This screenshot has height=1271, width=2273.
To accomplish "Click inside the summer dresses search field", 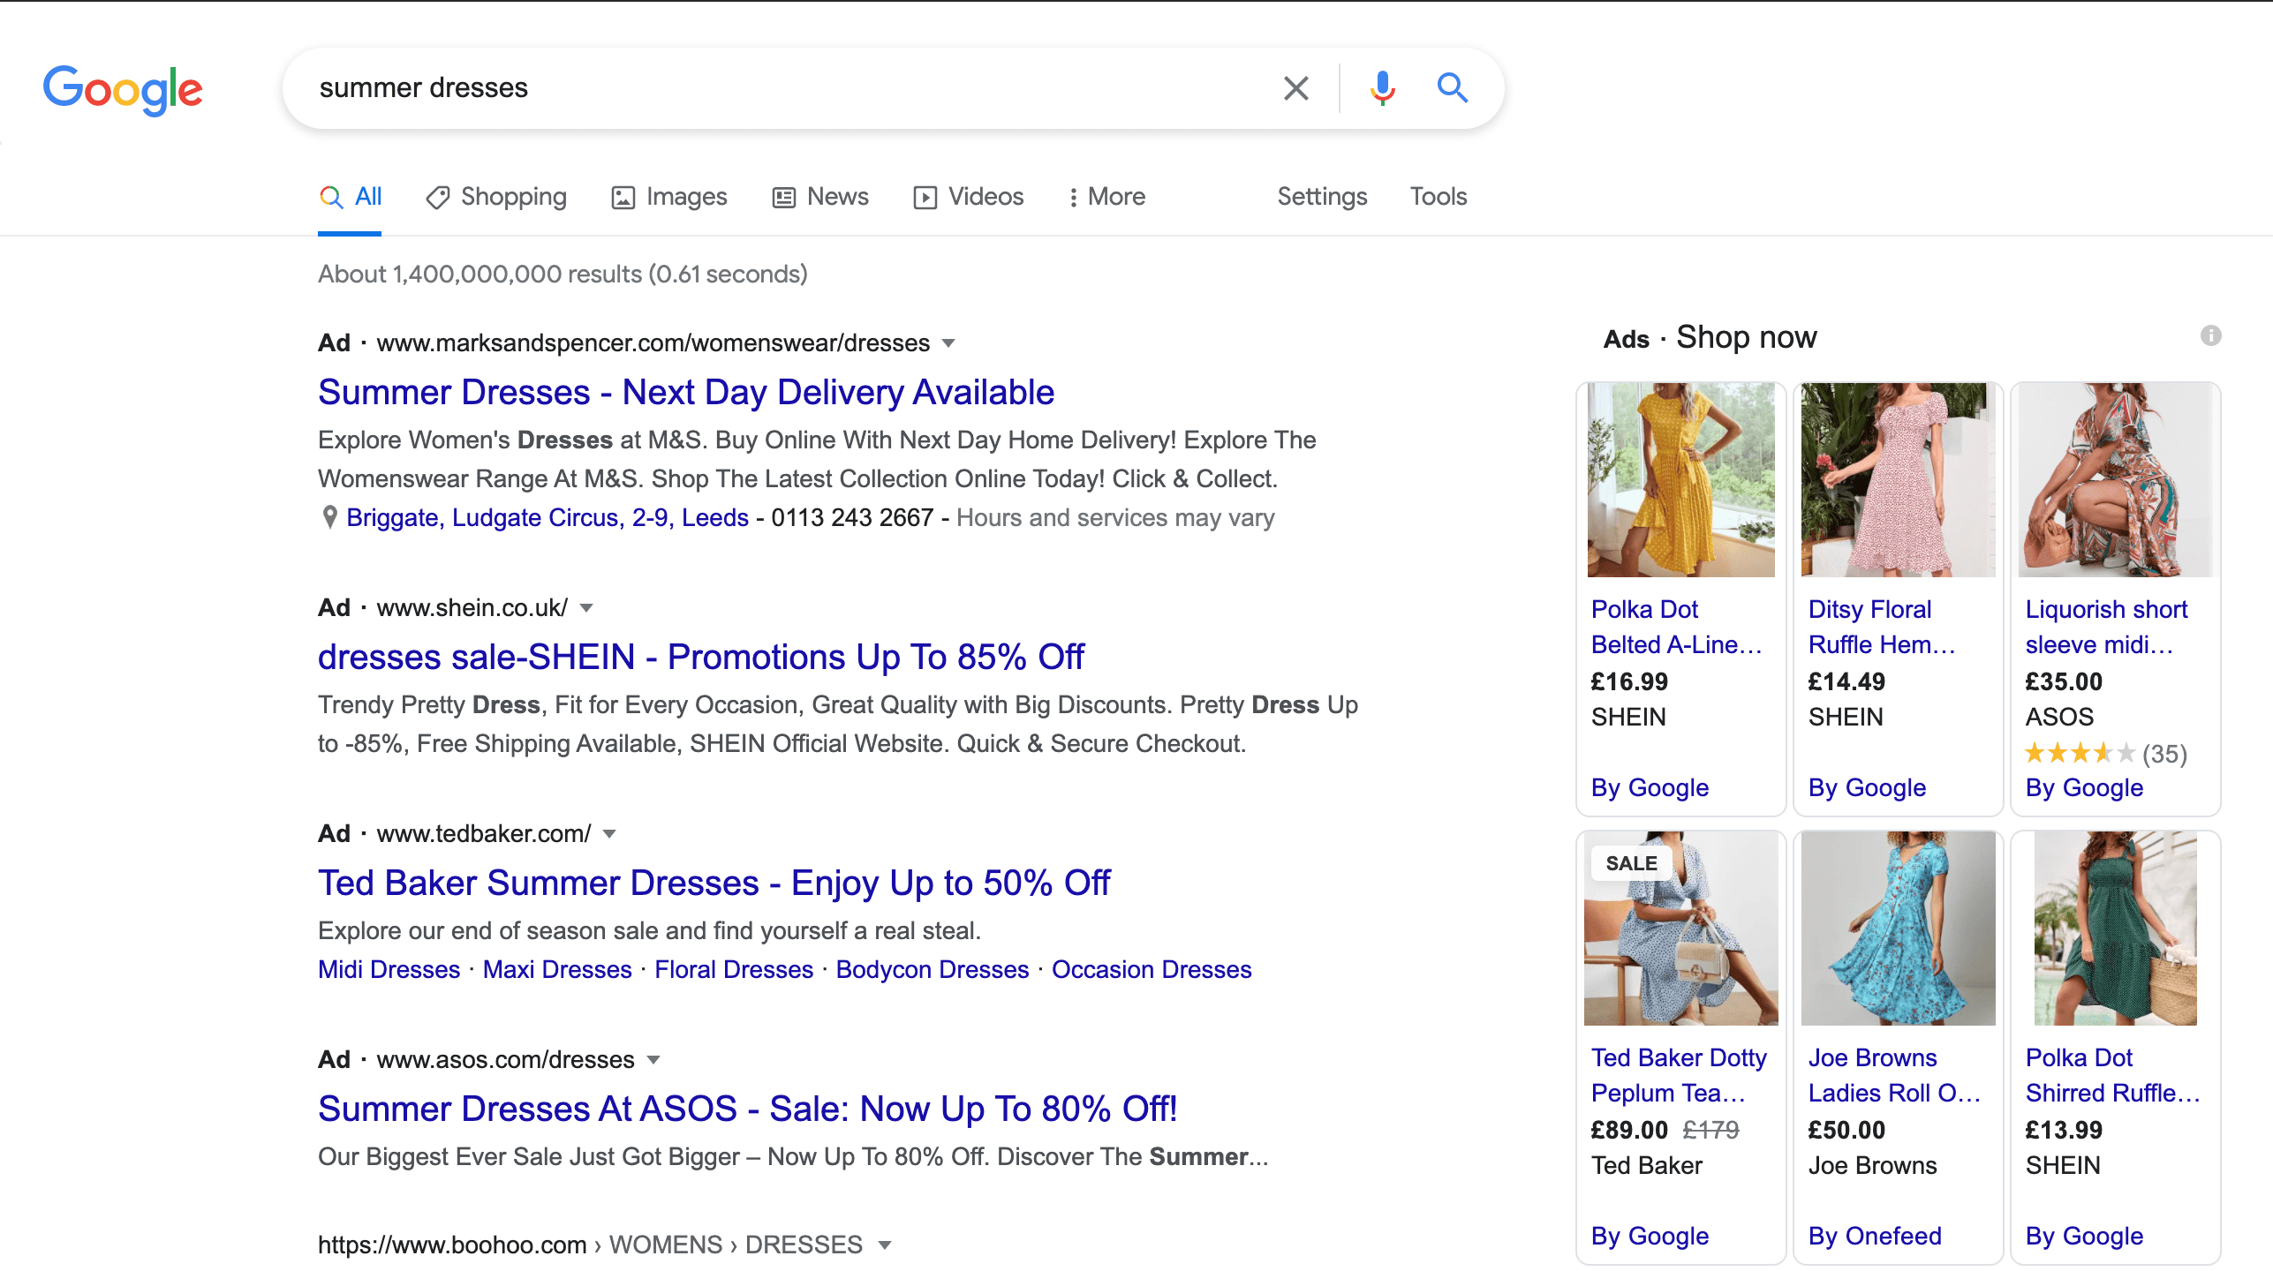I will pos(786,88).
